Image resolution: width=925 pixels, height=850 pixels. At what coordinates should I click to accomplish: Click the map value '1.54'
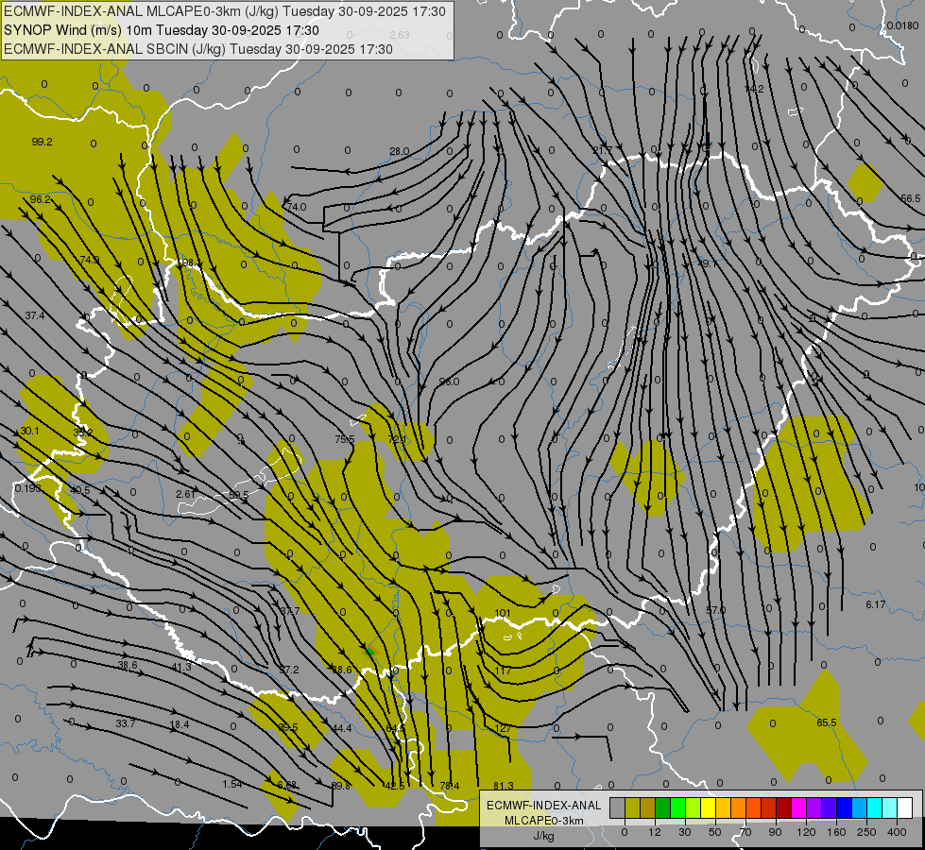(x=231, y=784)
